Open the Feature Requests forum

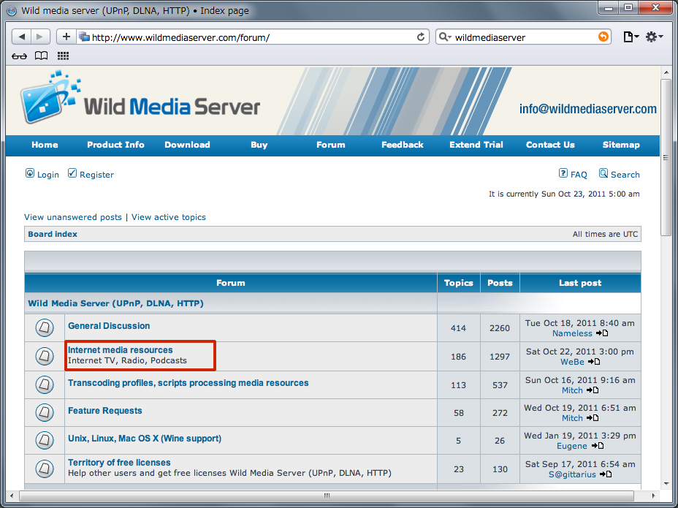click(x=105, y=411)
